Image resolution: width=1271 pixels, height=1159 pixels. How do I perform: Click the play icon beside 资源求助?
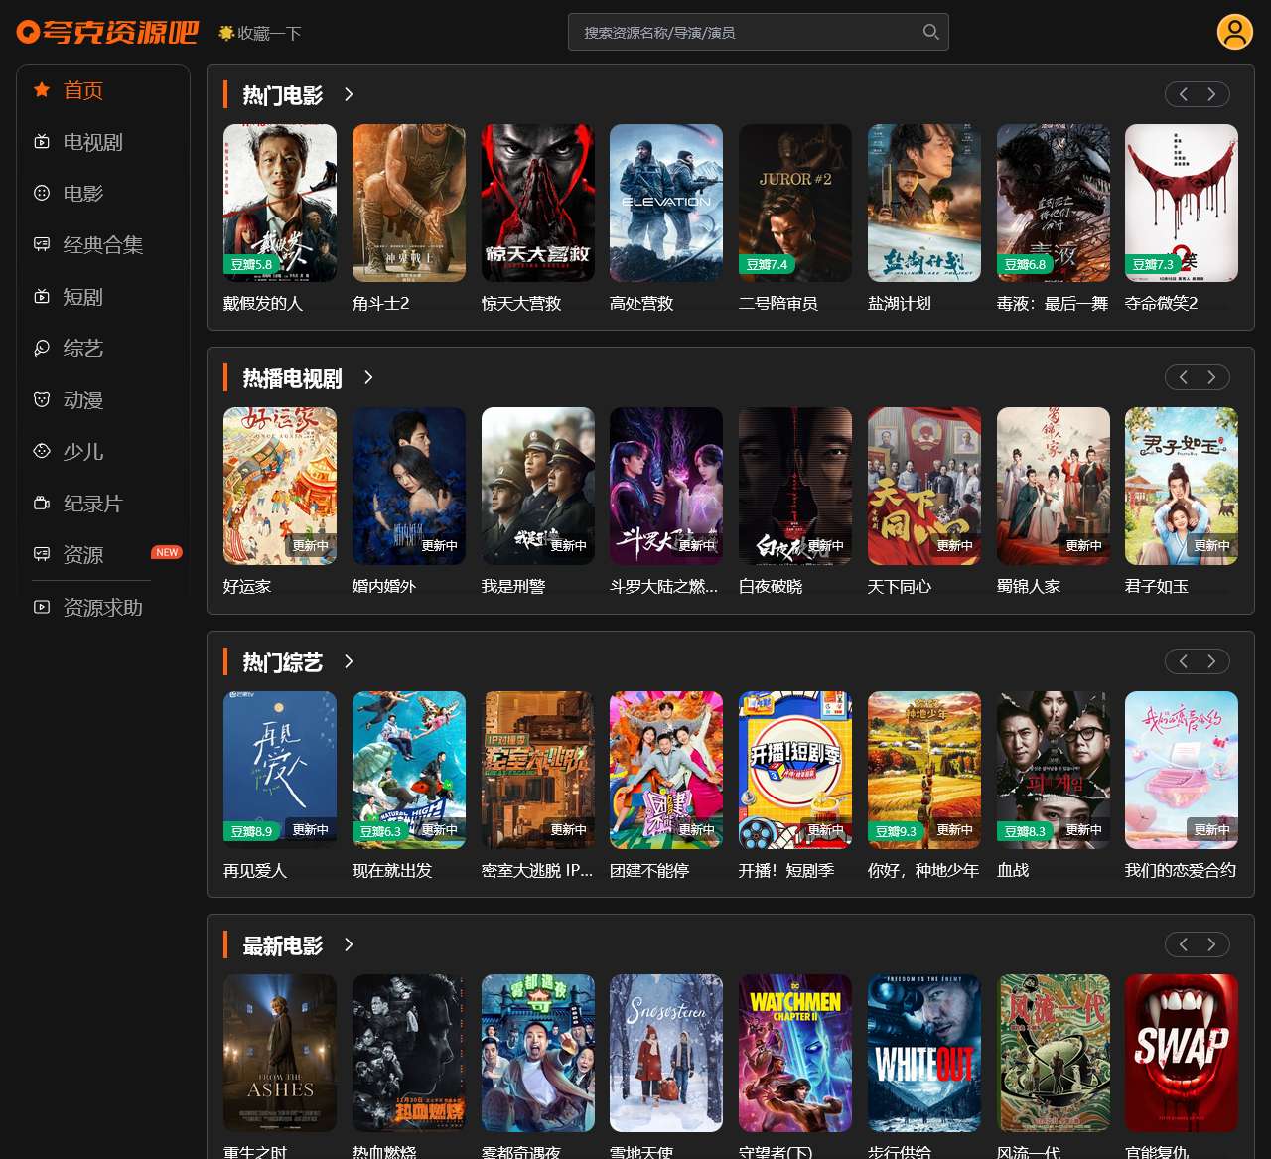[x=42, y=607]
